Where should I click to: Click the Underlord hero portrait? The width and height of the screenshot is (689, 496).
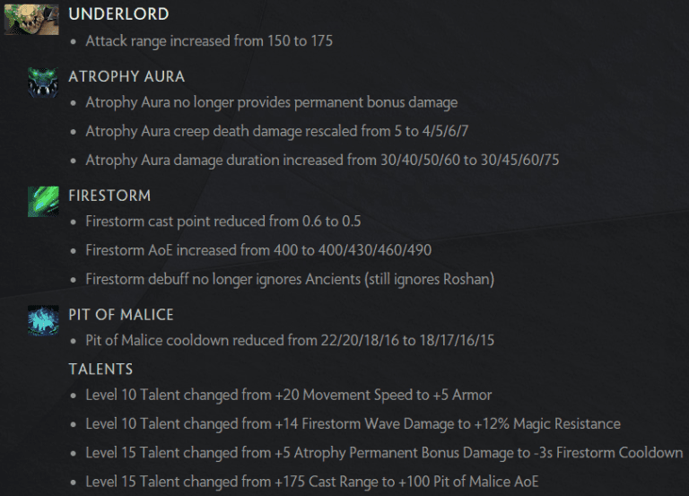click(31, 18)
